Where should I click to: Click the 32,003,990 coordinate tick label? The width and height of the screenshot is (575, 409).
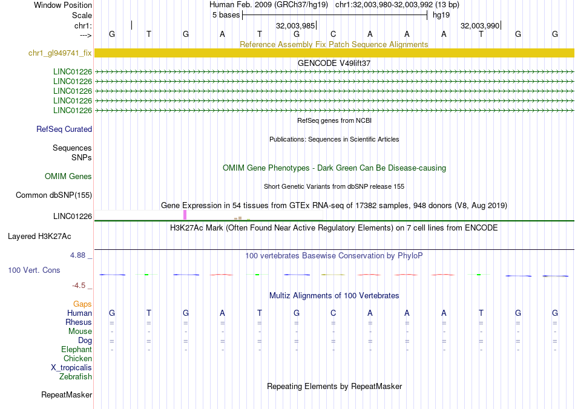tap(480, 25)
